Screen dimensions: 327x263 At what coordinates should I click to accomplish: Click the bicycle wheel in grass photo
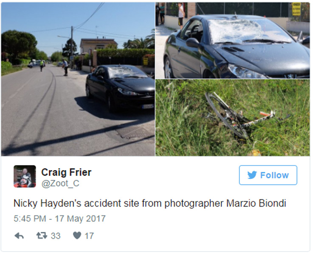(226, 115)
